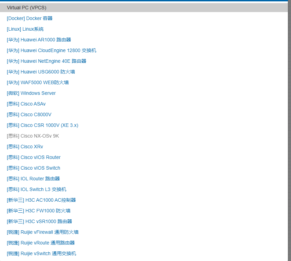The width and height of the screenshot is (291, 261).
Task: Select Cisco vIOS Switch
Action: tap(33, 168)
